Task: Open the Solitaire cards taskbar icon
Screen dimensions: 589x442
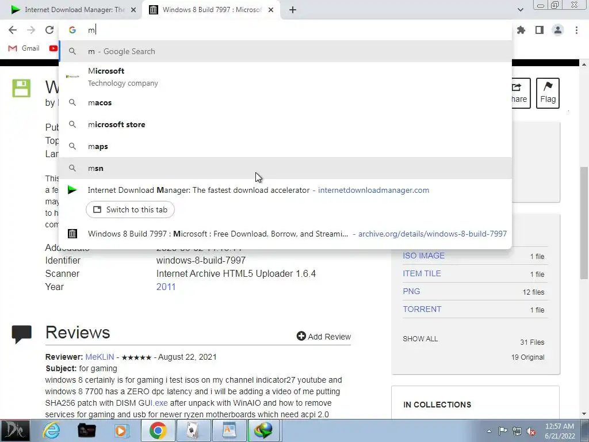Action: pos(193,430)
